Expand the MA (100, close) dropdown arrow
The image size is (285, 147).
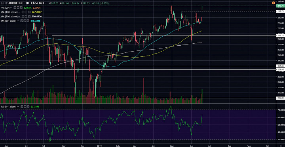point(19,12)
